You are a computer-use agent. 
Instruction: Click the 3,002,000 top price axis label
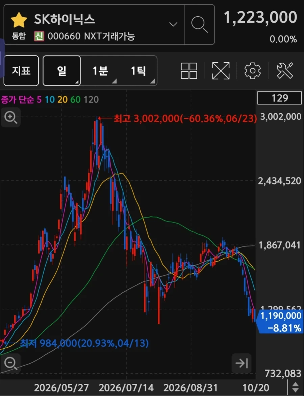(281, 117)
